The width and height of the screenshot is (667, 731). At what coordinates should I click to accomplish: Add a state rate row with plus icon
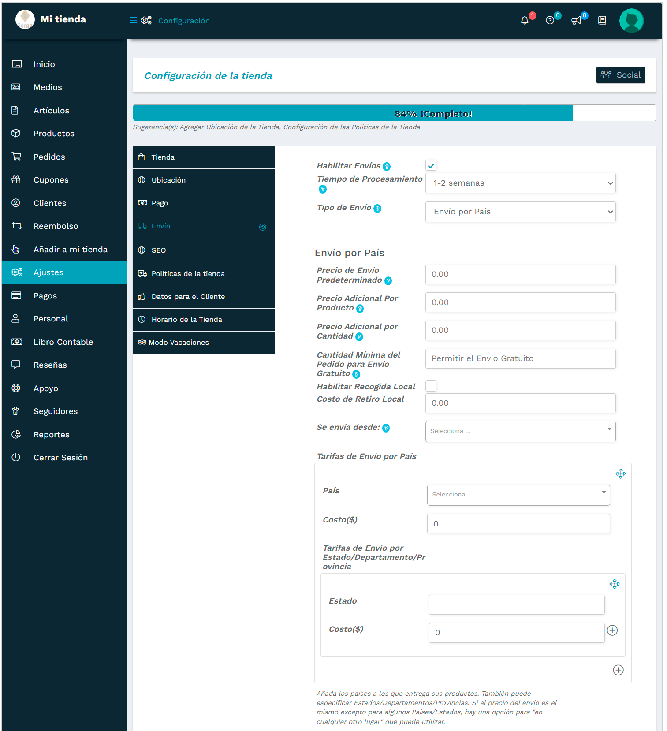click(x=612, y=630)
